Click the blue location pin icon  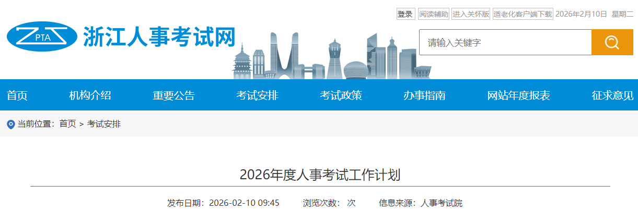coord(10,125)
